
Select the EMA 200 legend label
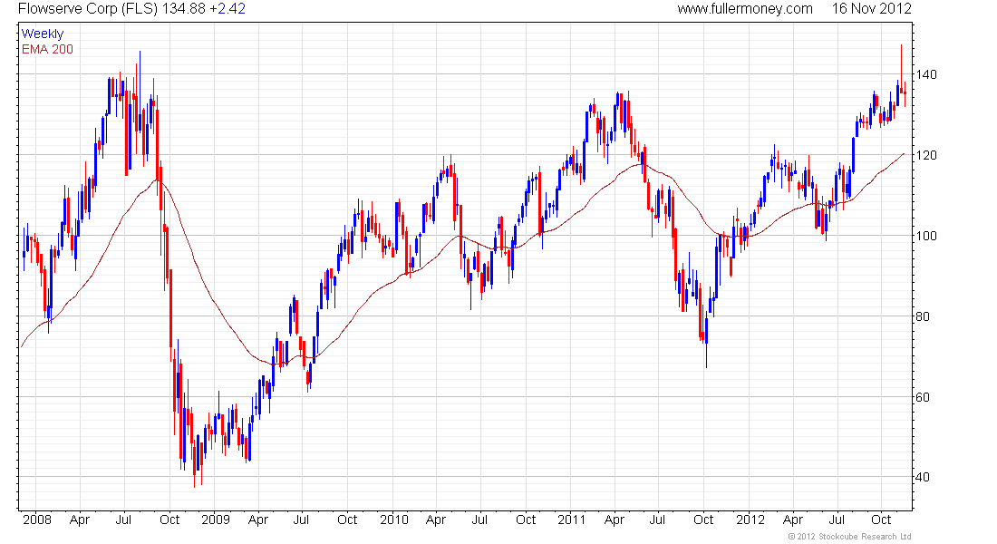[47, 49]
